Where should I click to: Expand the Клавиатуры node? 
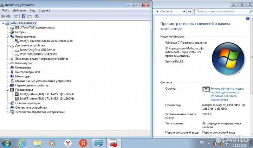pyautogui.click(x=8, y=63)
